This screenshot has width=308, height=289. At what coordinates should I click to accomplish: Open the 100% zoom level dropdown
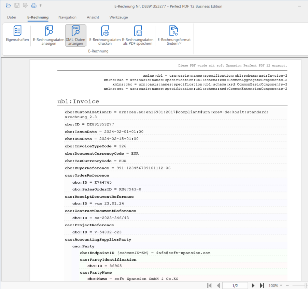[275, 286]
